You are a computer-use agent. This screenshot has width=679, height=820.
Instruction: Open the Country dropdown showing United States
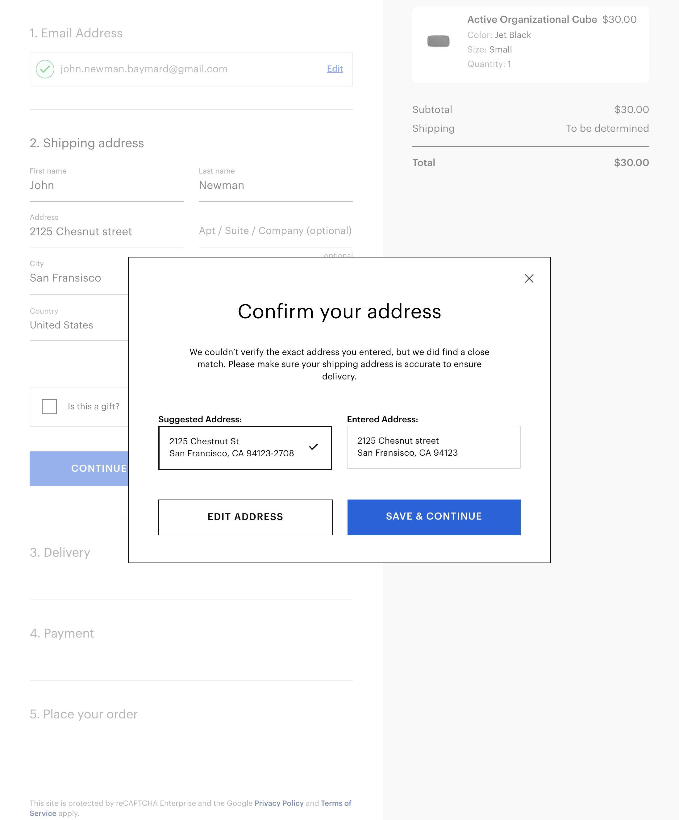78,325
